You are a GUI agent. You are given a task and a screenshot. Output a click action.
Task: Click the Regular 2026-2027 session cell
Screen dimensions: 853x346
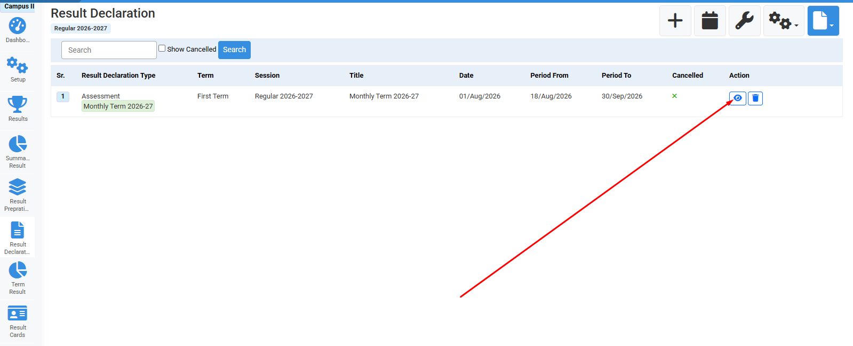click(284, 96)
